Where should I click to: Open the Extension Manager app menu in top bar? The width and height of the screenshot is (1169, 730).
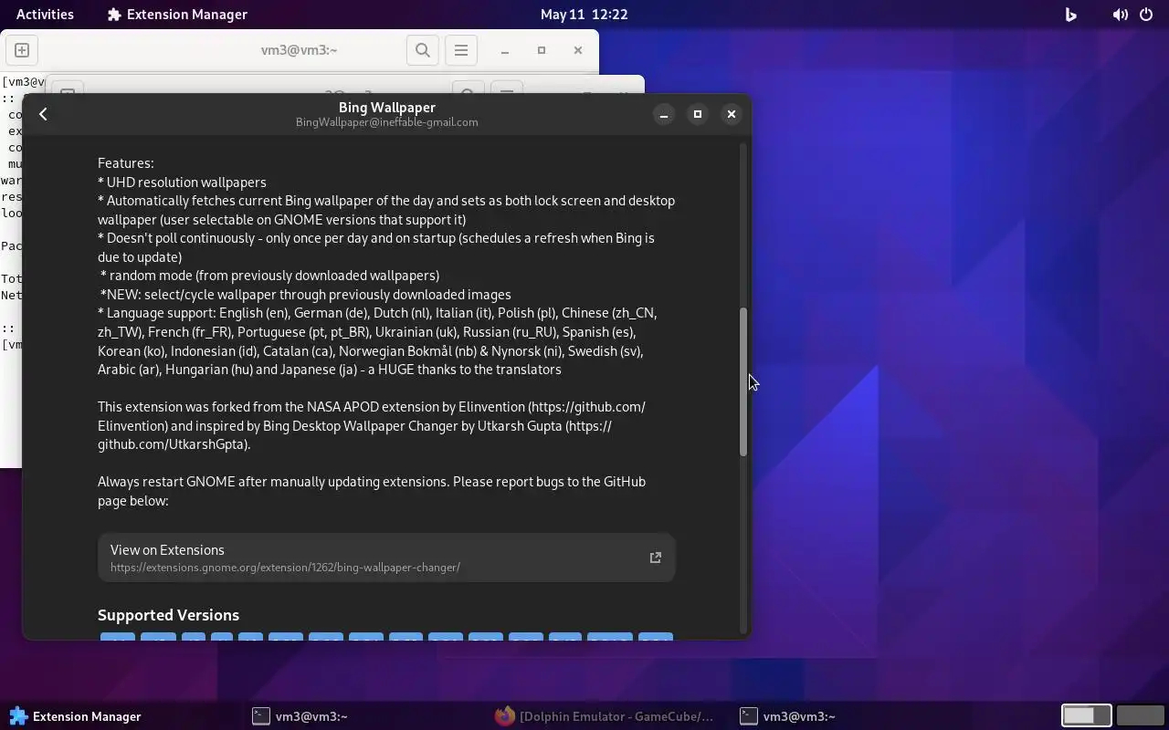pyautogui.click(x=177, y=14)
